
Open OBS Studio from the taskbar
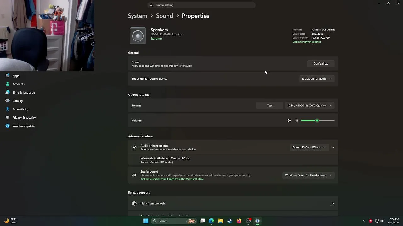pos(248,221)
